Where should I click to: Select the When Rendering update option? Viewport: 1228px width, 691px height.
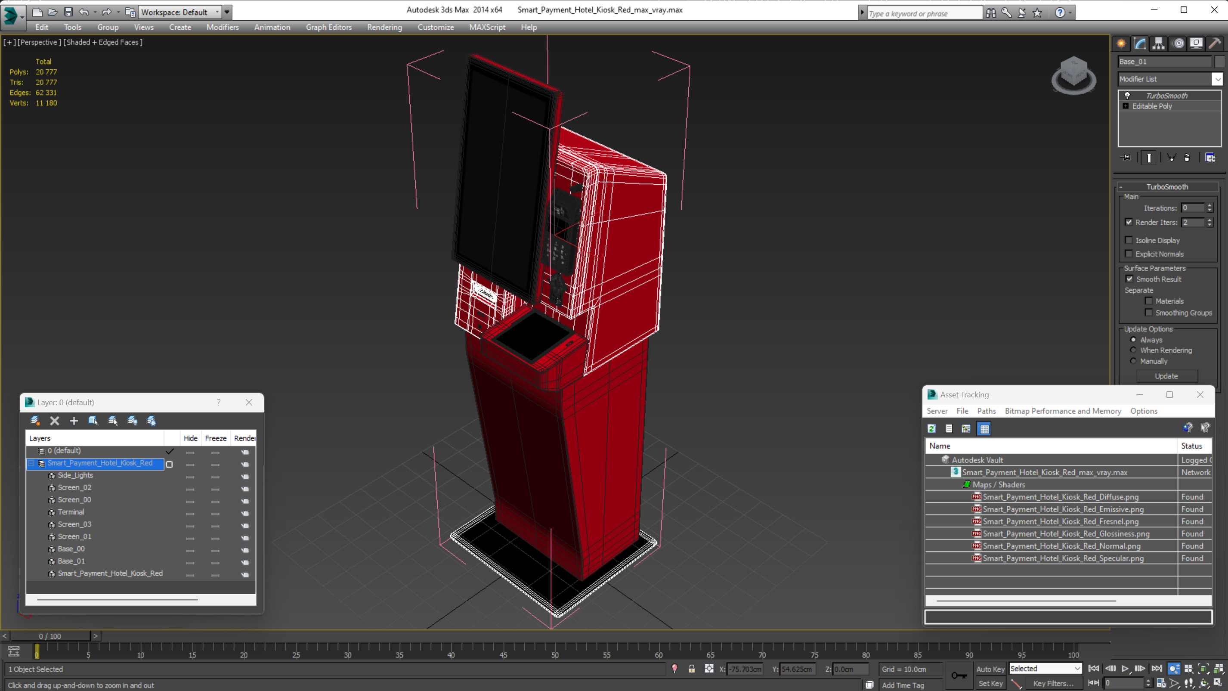click(x=1133, y=350)
